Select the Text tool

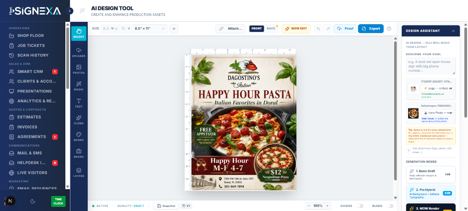pyautogui.click(x=79, y=103)
